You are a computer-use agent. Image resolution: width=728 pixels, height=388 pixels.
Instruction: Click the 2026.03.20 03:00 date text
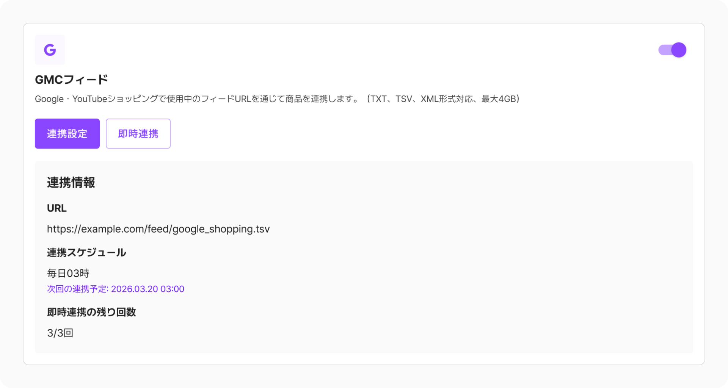point(147,289)
